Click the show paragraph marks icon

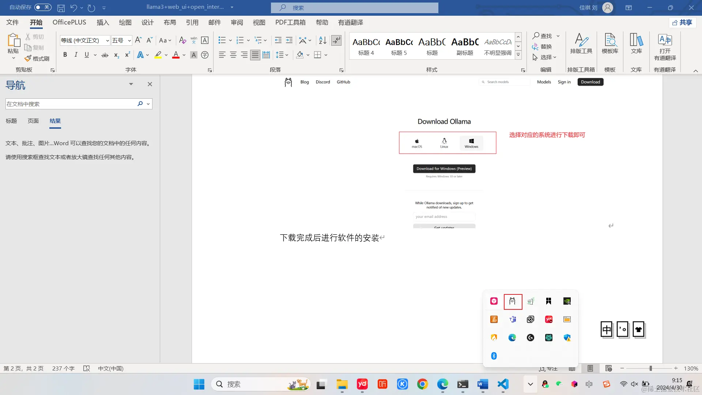point(336,40)
